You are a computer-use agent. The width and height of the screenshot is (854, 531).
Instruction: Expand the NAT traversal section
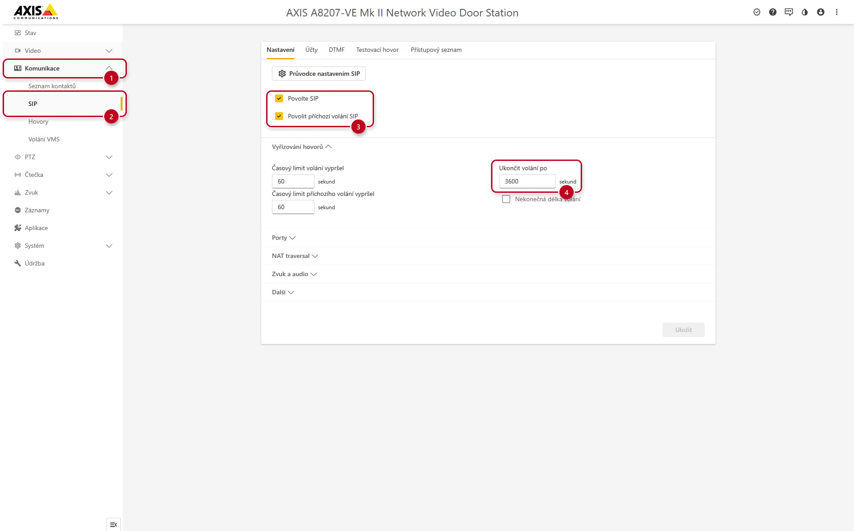coord(295,256)
